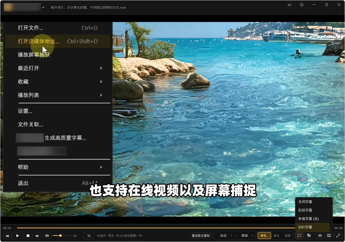Mute audio with the speaker icon
Viewport: 345px width, 242px height.
[47, 236]
